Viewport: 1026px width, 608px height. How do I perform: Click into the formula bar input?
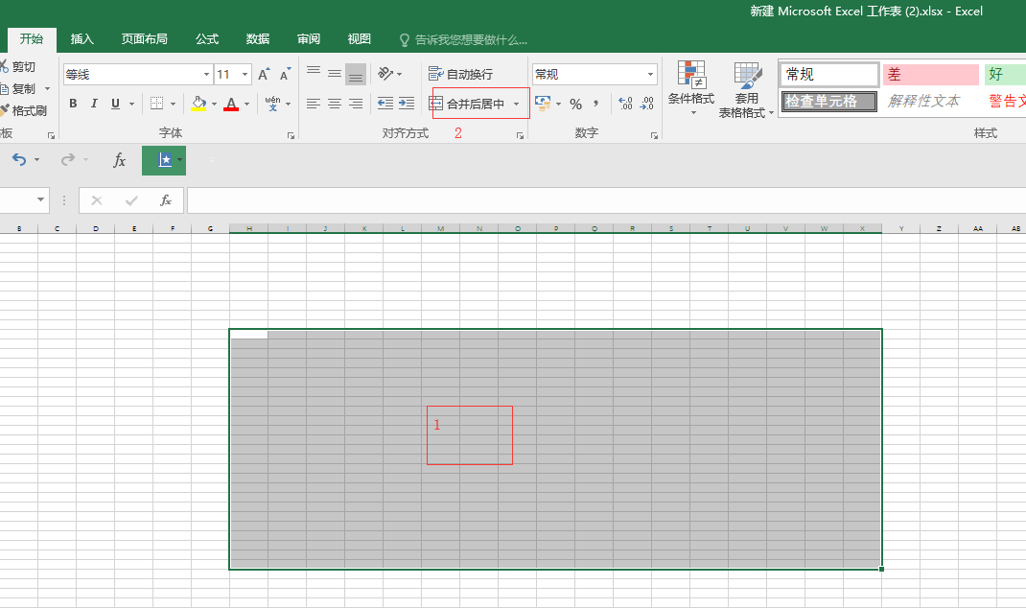pos(607,200)
